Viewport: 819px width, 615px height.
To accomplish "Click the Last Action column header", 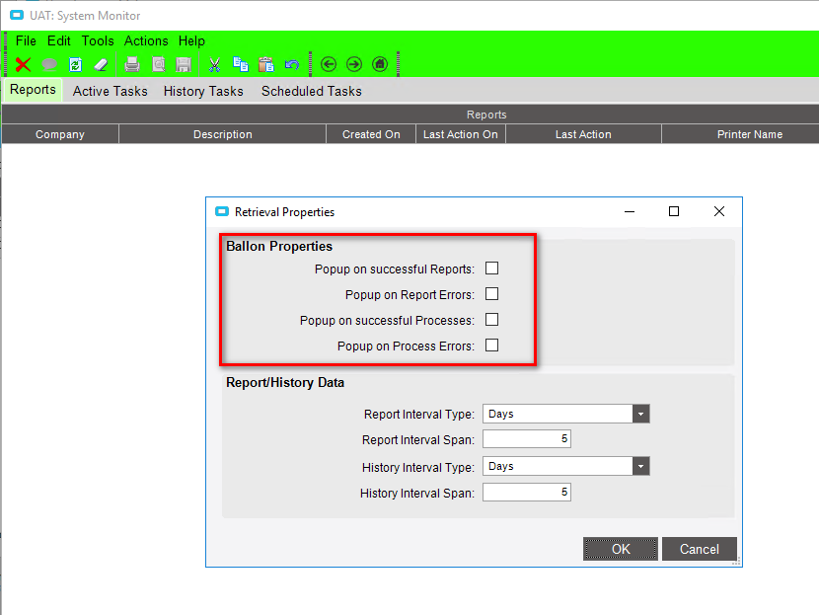I will coord(583,134).
